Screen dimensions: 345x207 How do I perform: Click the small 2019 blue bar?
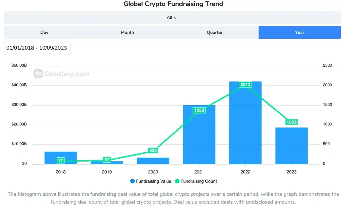pos(116,163)
